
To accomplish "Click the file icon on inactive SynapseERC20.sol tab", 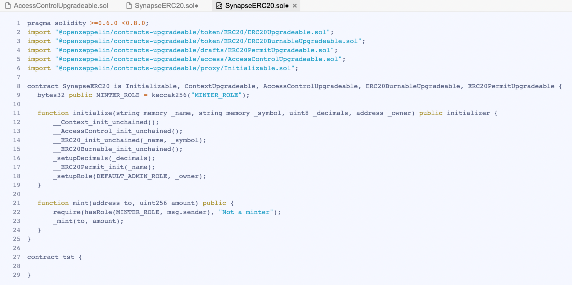I will [x=129, y=6].
